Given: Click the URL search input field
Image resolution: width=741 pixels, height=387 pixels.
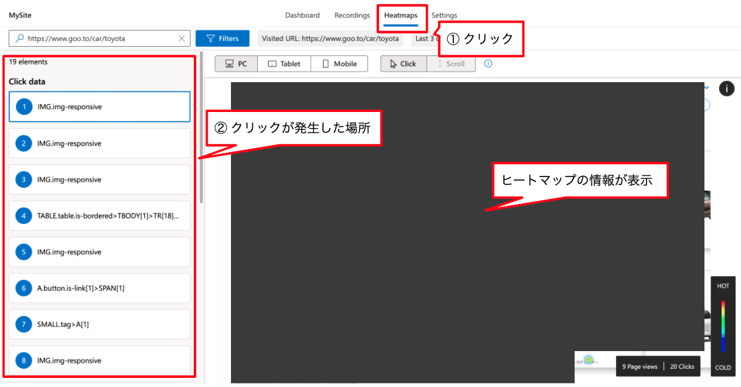Looking at the screenshot, I should click(x=100, y=38).
